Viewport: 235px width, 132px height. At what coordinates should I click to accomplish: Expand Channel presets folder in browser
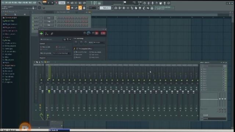coord(10,31)
